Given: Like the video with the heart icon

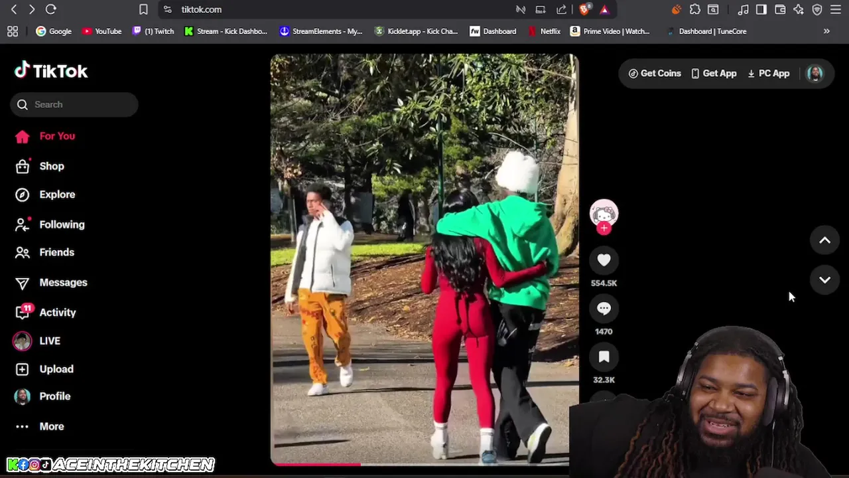Looking at the screenshot, I should pos(604,260).
